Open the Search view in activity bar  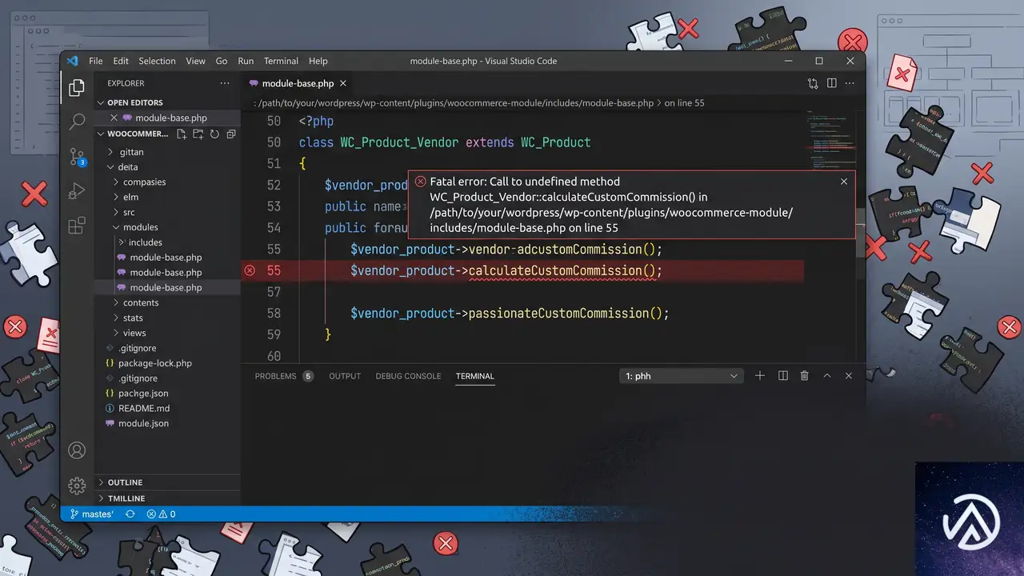tap(77, 122)
